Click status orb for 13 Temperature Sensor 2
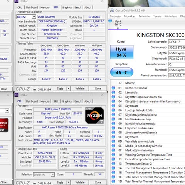The width and height of the screenshot is (185, 185). pos(113,163)
